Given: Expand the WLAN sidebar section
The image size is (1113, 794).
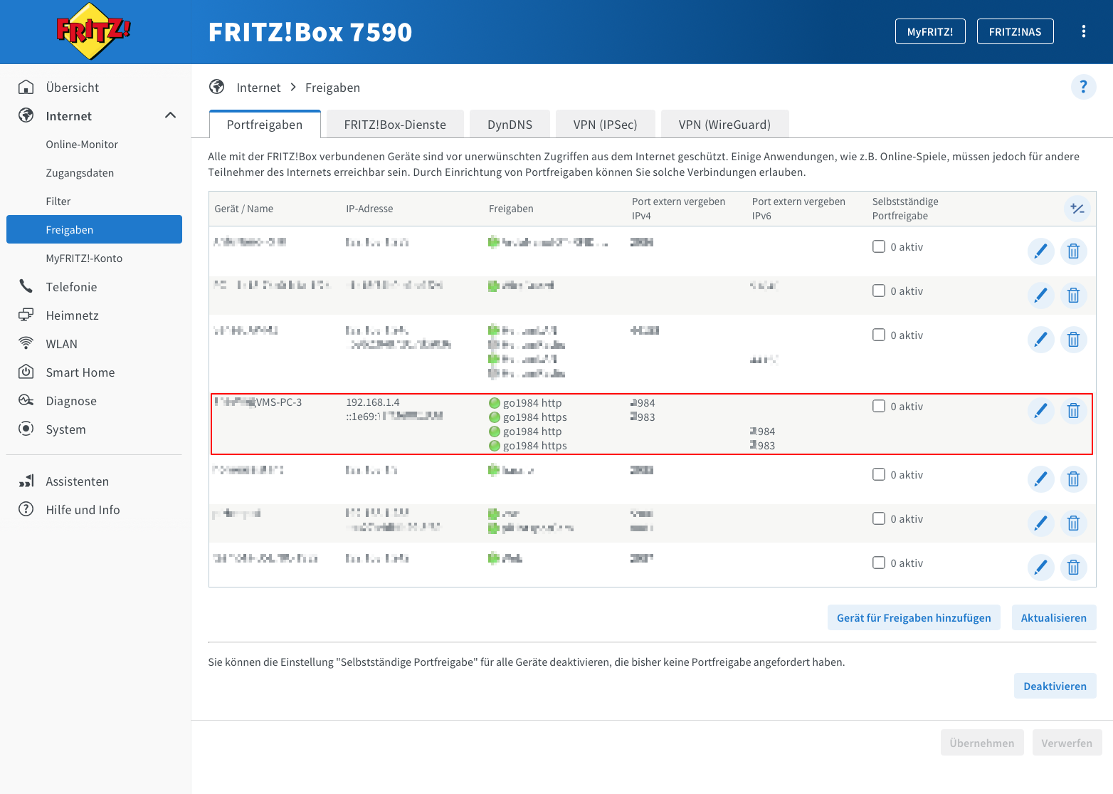Looking at the screenshot, I should [x=61, y=344].
